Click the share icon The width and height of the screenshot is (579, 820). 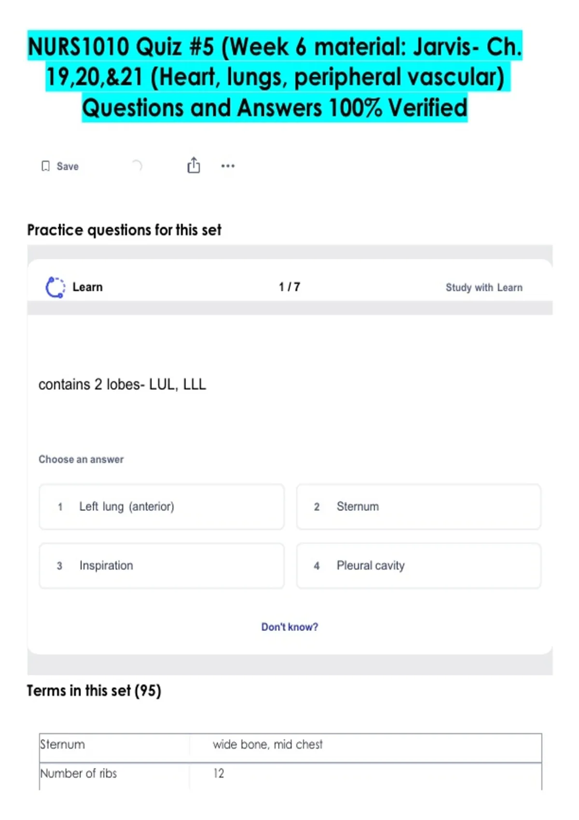193,165
